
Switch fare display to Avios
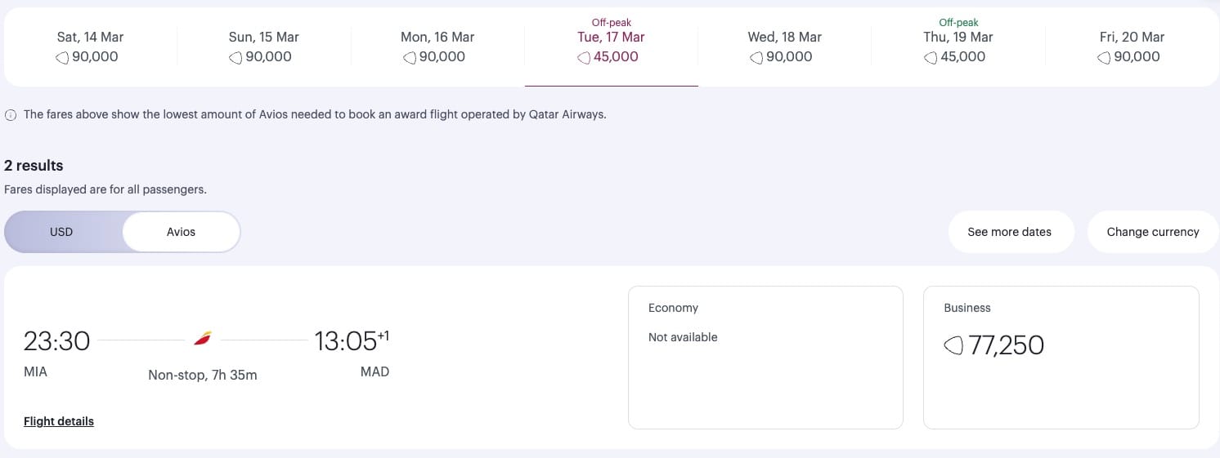point(181,232)
